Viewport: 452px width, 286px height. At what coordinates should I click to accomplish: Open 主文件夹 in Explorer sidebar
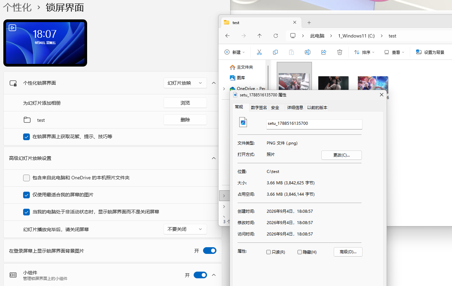(x=242, y=67)
